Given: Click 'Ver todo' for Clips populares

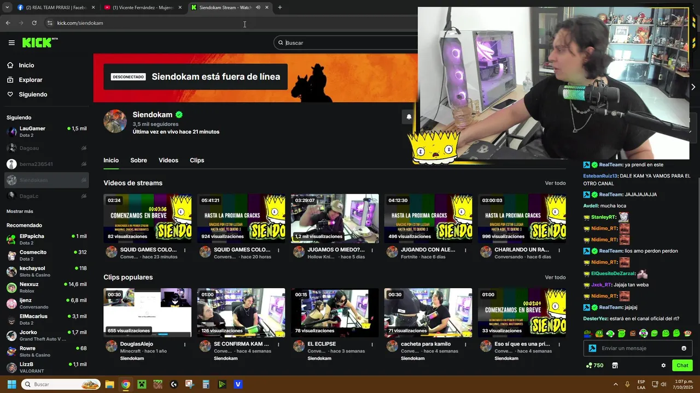Looking at the screenshot, I should tap(555, 277).
